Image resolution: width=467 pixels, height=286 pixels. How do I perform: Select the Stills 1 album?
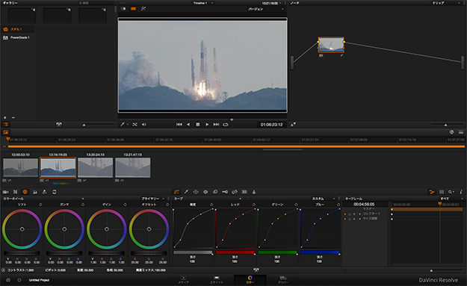(18, 29)
